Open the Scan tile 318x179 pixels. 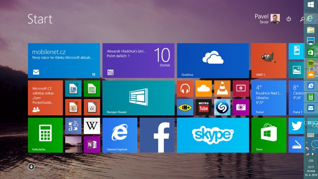coord(296,145)
